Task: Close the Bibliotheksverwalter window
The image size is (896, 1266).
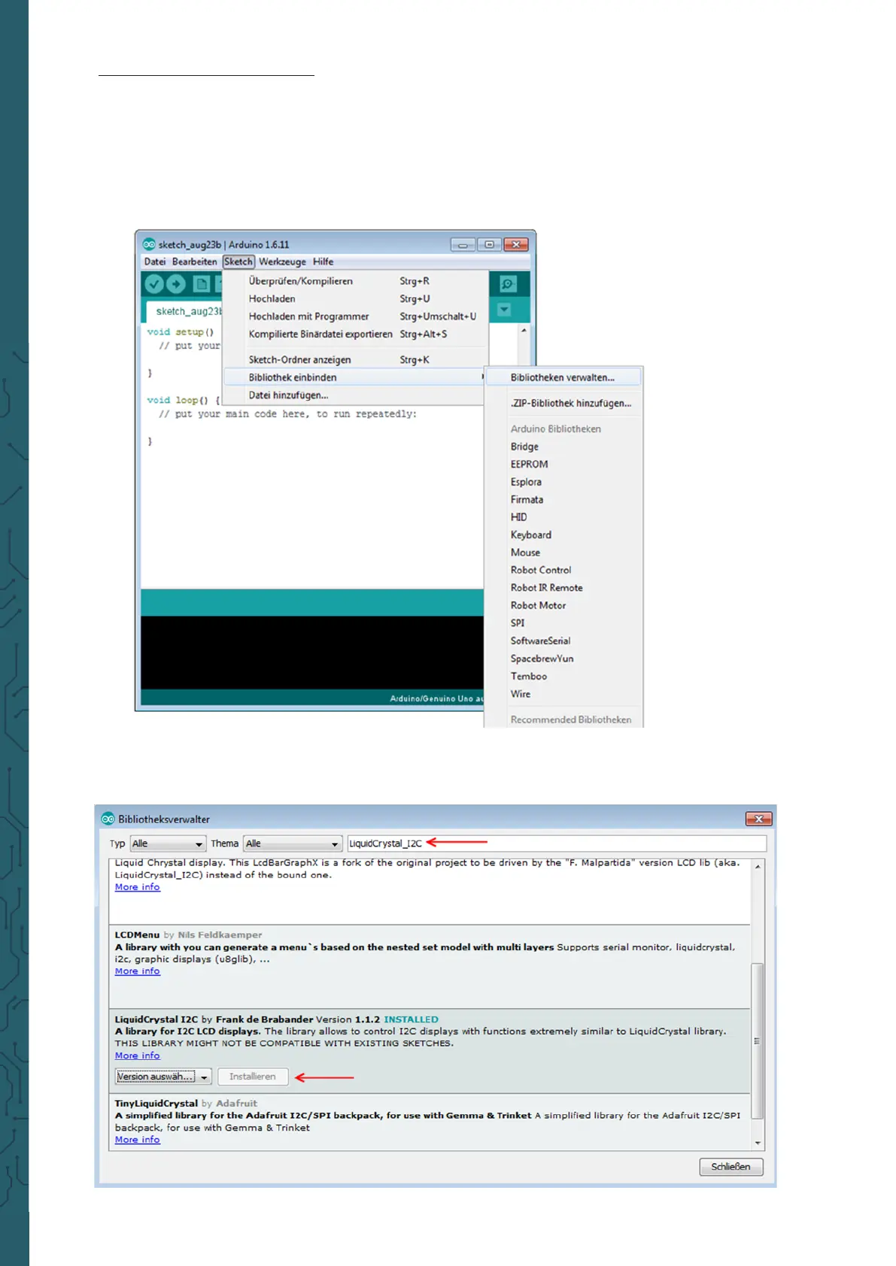Action: point(758,819)
